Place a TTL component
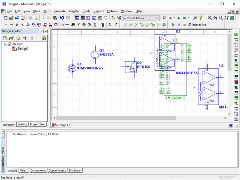This screenshot has width=240, height=180. (34, 25)
